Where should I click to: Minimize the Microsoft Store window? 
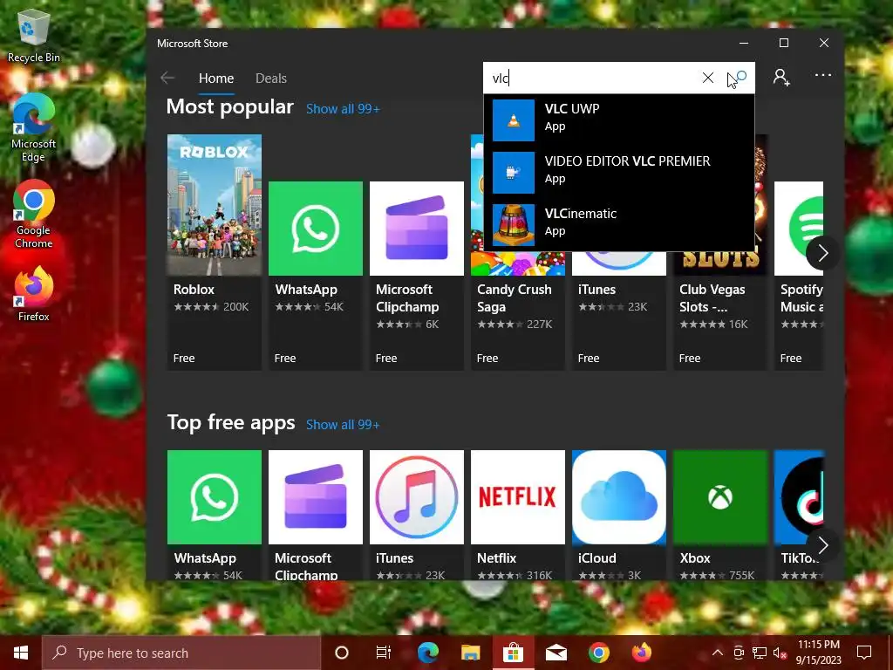744,44
